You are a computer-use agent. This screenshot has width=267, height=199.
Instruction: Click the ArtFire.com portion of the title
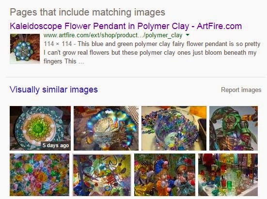(x=220, y=26)
